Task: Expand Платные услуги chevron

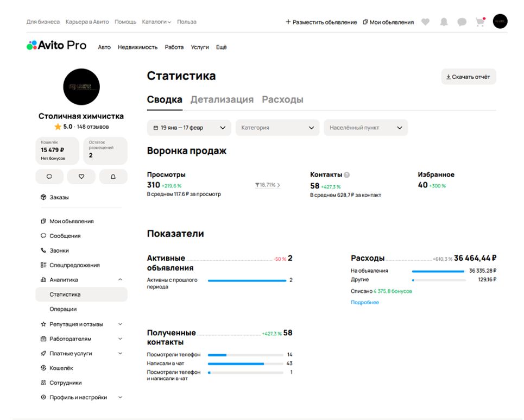Action: (121, 354)
